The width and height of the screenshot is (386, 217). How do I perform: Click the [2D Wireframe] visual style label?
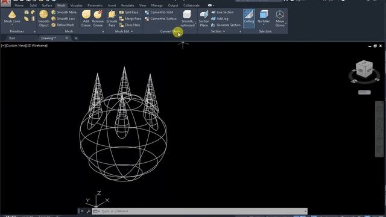tap(37, 46)
